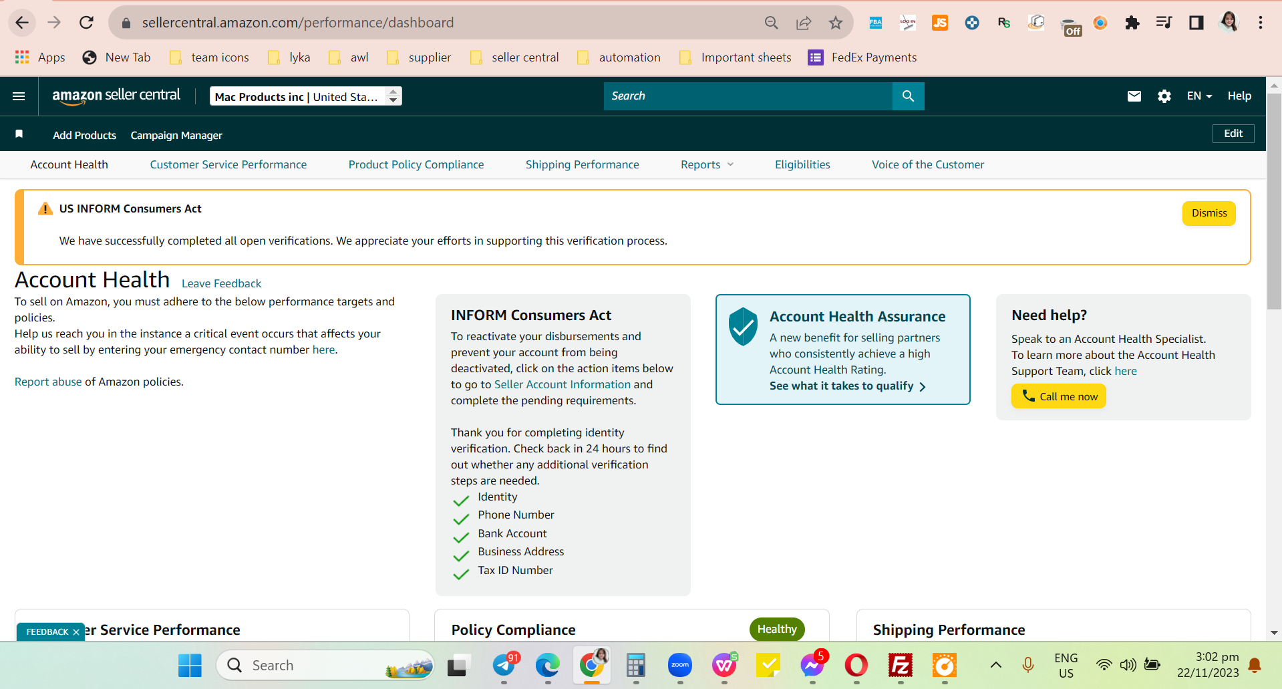
Task: Open the Seller Account Information link
Action: click(x=563, y=384)
